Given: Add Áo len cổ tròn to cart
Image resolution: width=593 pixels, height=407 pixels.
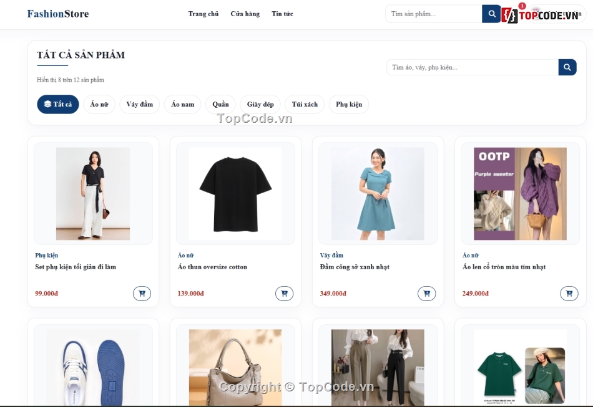Looking at the screenshot, I should click(x=569, y=294).
